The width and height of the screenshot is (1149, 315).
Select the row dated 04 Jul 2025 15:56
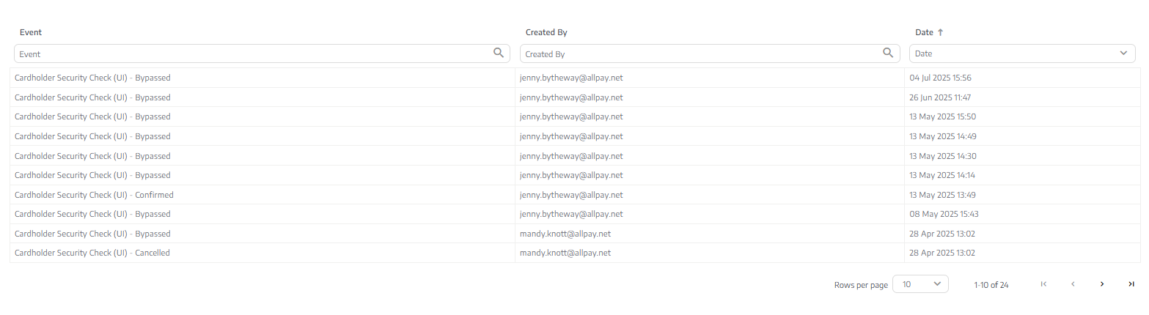pyautogui.click(x=575, y=78)
